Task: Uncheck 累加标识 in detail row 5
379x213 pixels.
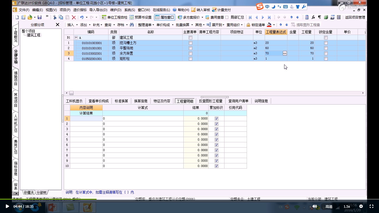Action: 216,140
